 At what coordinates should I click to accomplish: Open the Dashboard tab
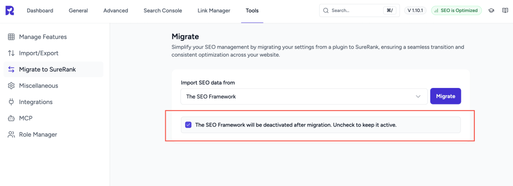click(40, 11)
